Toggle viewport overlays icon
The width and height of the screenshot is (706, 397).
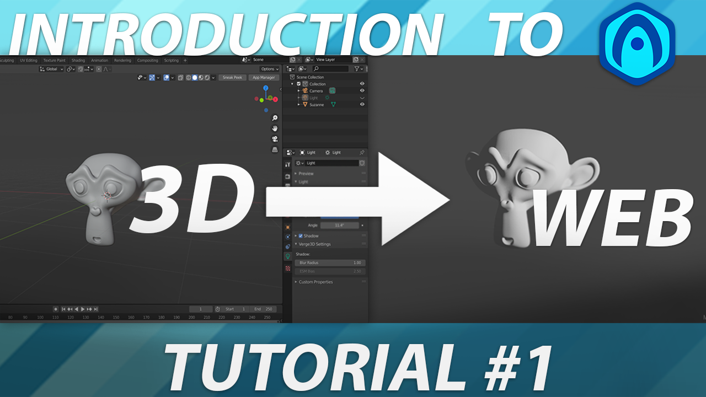tap(166, 78)
